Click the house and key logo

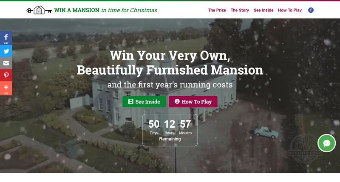click(x=39, y=10)
